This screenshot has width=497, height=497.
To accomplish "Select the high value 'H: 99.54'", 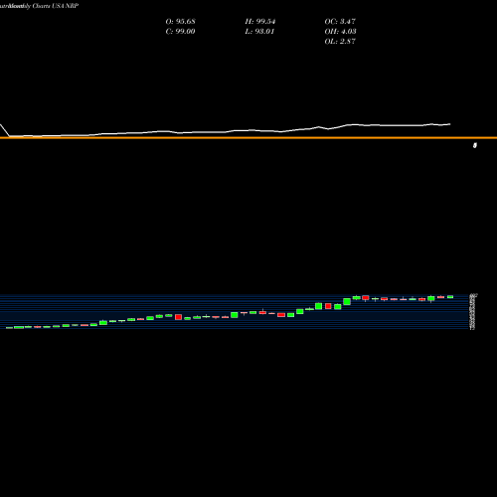I will (x=260, y=21).
